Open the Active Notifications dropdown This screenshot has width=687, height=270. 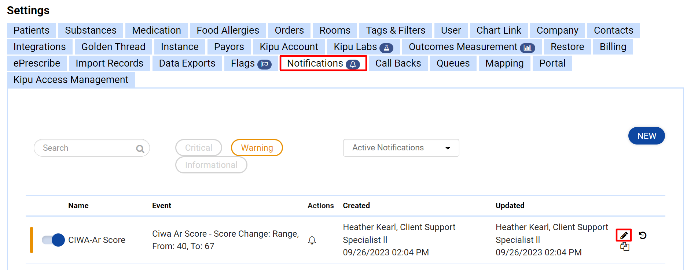click(401, 148)
